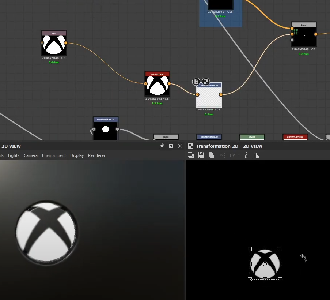The height and width of the screenshot is (300, 330).
Task: Click the top-right Blend node's topmost input connector
Action: (x=292, y=29)
